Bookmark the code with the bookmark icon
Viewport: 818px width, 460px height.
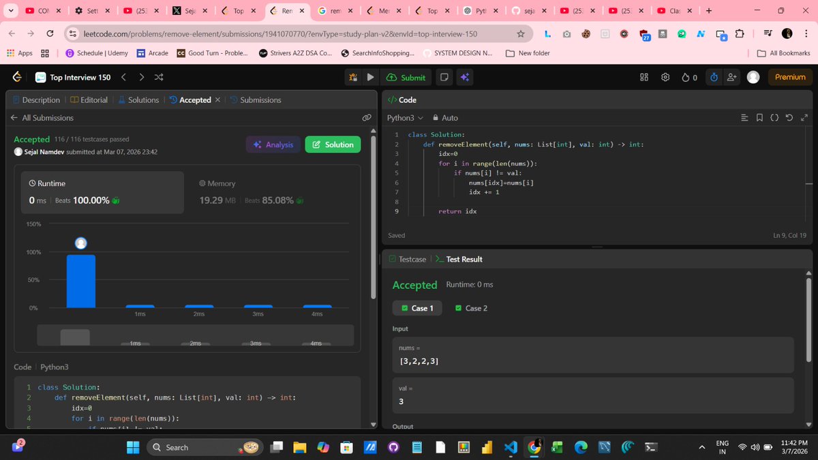click(760, 118)
